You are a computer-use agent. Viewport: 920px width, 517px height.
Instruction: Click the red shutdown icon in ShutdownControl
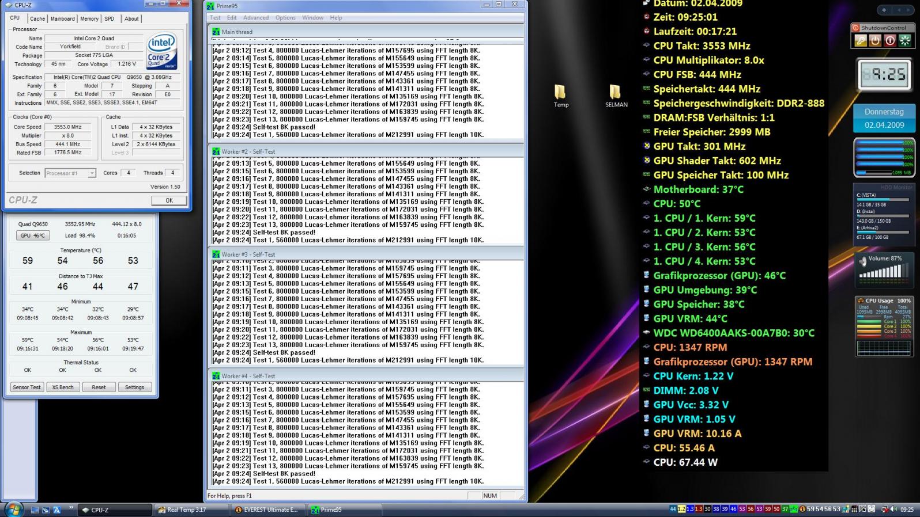(890, 40)
